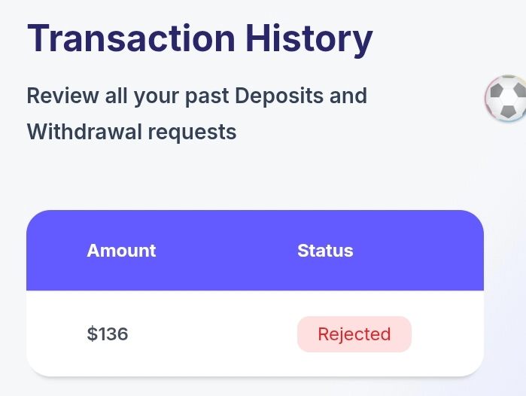Click the letter R of the Rejected badge

324,334
